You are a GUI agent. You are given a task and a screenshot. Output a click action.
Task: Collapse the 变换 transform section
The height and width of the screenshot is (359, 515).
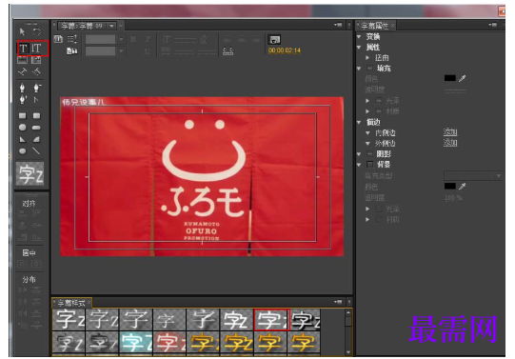pyautogui.click(x=359, y=36)
